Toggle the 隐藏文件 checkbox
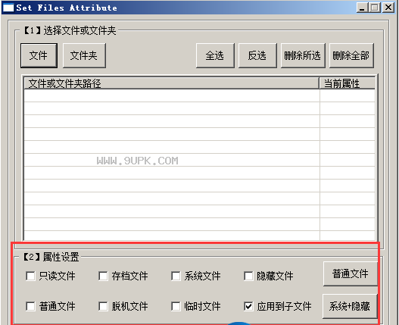Image resolution: width=399 pixels, height=325 pixels. pyautogui.click(x=248, y=276)
